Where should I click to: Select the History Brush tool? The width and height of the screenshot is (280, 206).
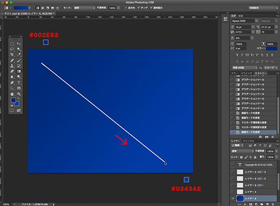click(19, 66)
